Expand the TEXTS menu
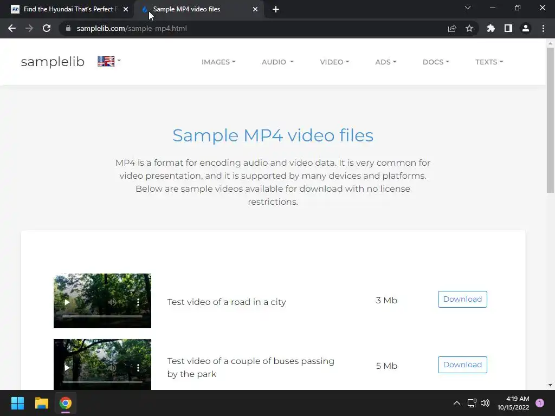This screenshot has height=416, width=555. point(489,62)
